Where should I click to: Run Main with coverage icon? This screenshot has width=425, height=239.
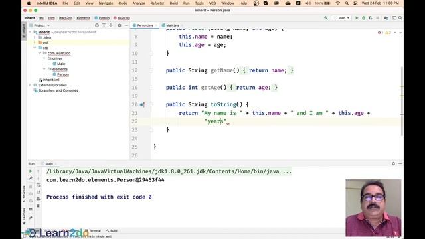click(371, 18)
